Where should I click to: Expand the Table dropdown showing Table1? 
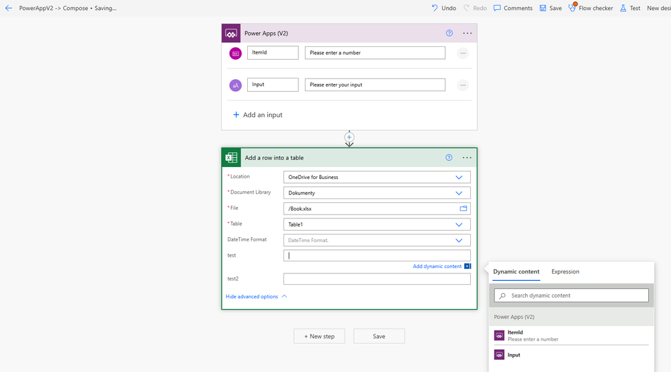pos(459,225)
